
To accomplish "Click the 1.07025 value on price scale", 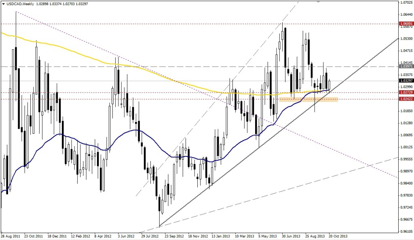I will pos(406,2).
